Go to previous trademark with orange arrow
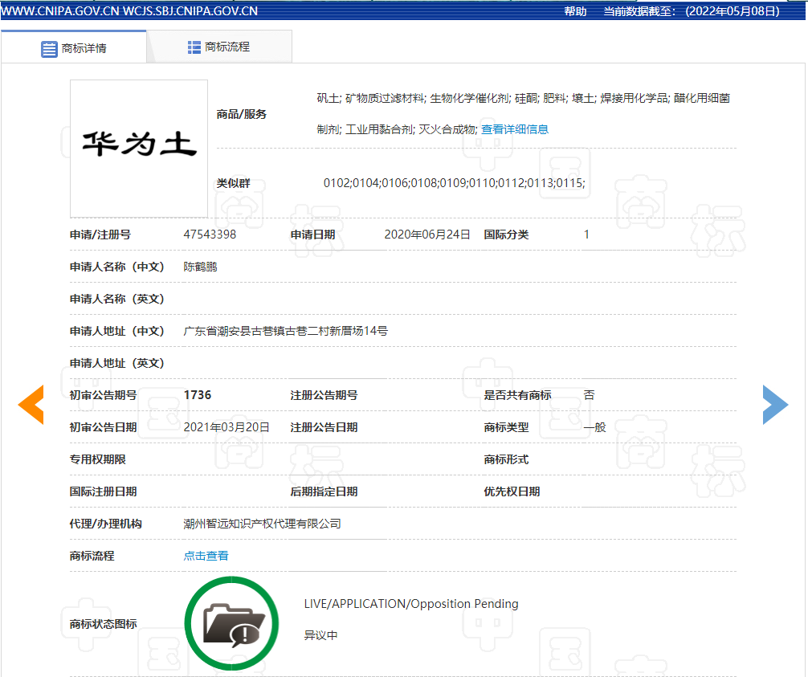This screenshot has width=808, height=677. [31, 405]
